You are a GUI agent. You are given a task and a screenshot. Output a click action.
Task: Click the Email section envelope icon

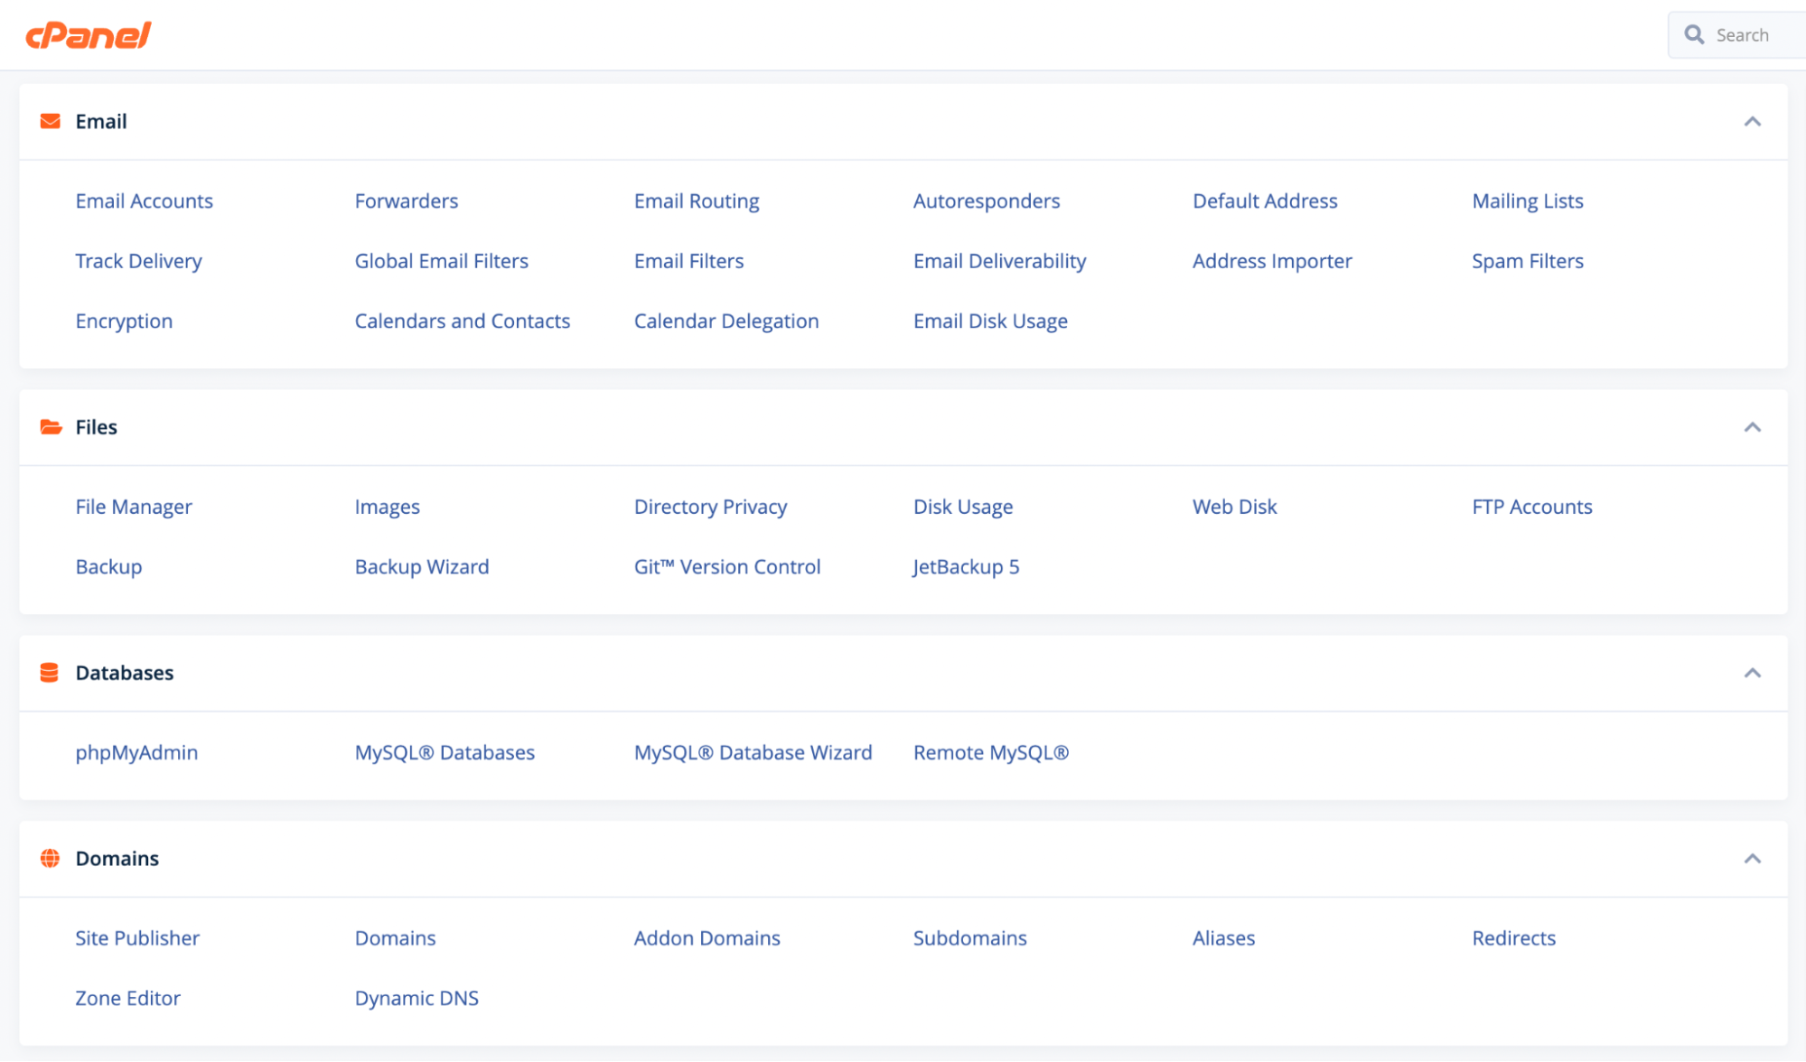click(x=51, y=121)
